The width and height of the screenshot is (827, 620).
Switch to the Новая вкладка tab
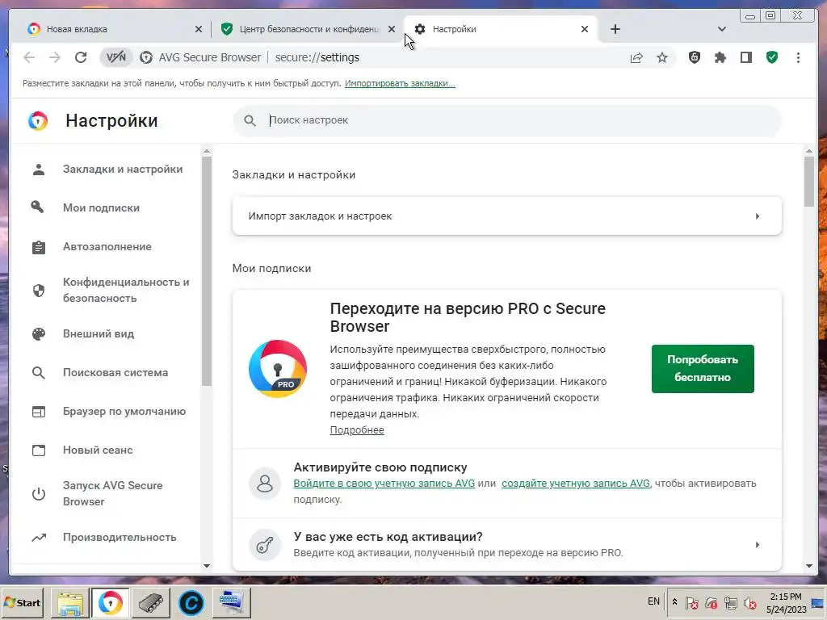pos(111,29)
